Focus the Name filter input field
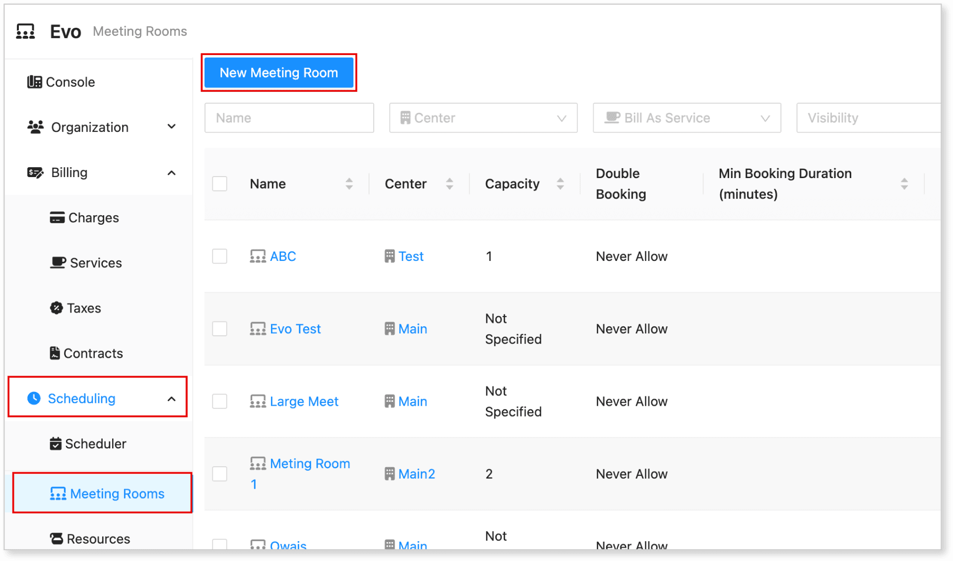 289,118
